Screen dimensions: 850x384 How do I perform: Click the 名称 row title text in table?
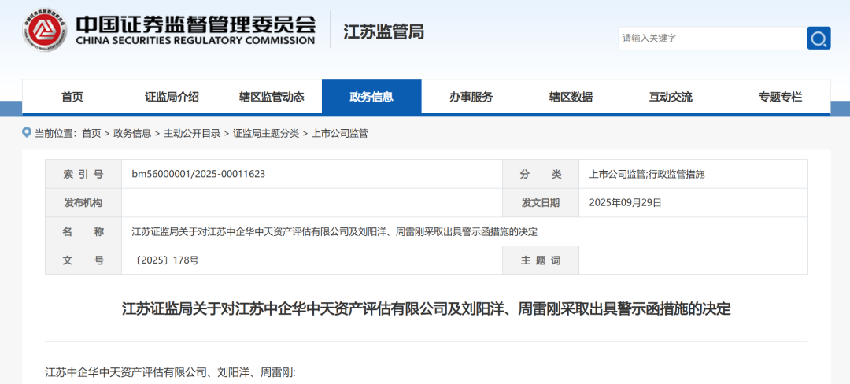(x=334, y=232)
